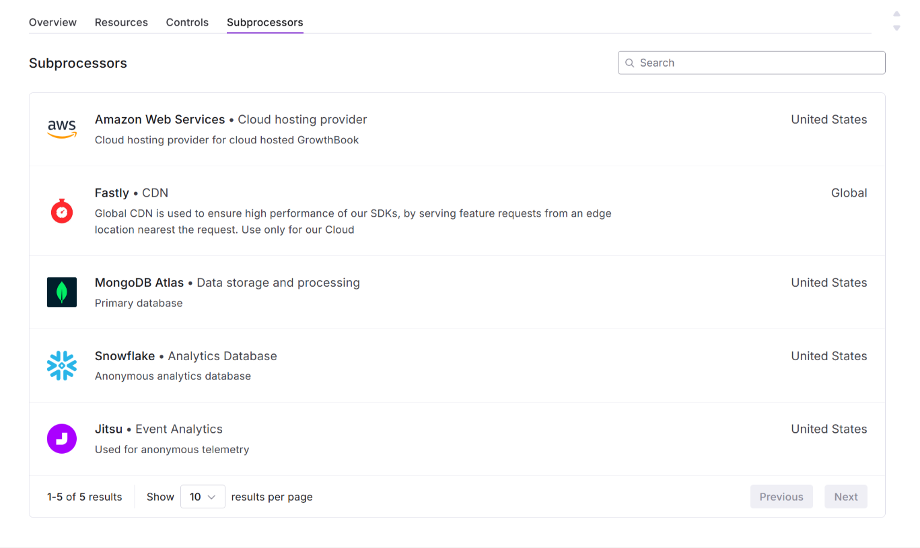Click the Fastly Global CDN description text
This screenshot has height=548, width=920.
point(353,221)
